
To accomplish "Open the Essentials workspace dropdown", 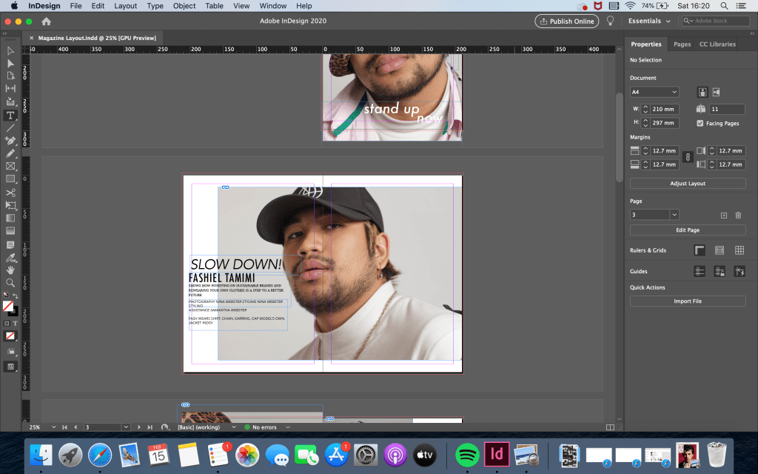I will coord(648,21).
